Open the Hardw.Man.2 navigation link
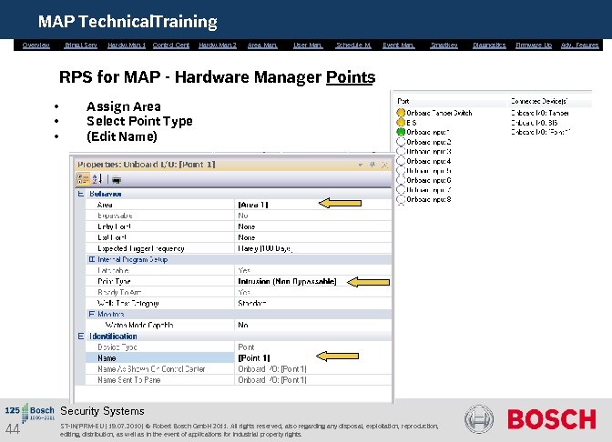 tap(218, 45)
